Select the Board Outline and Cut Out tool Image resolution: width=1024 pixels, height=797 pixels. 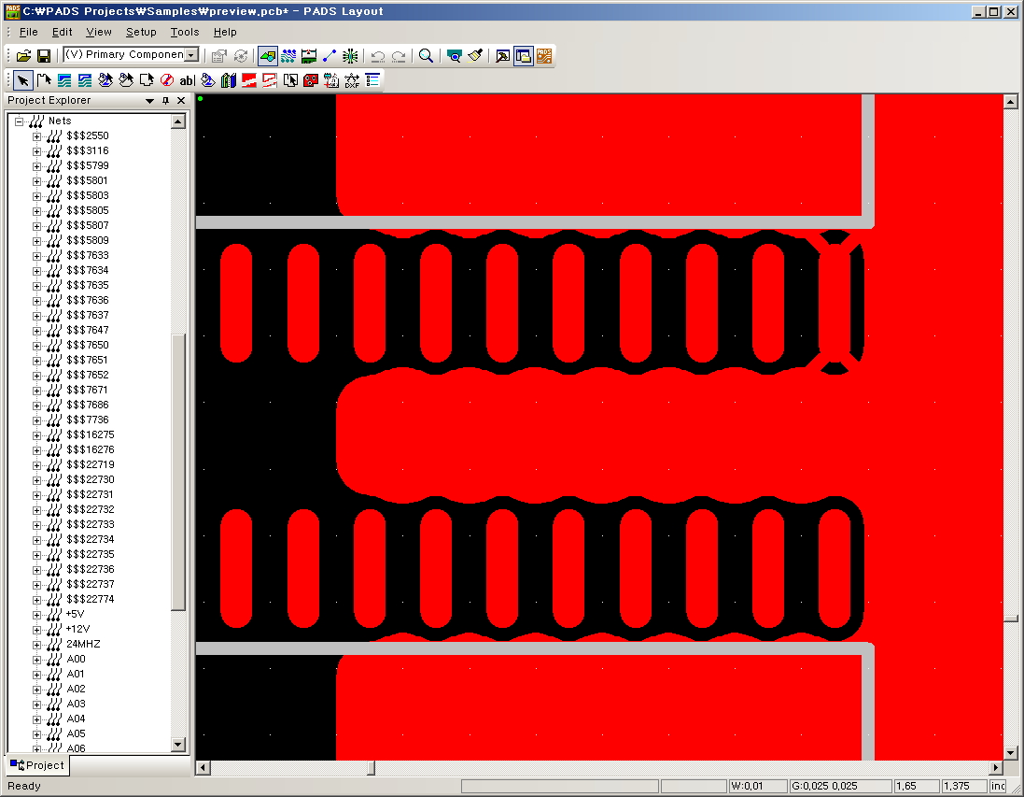[x=147, y=80]
